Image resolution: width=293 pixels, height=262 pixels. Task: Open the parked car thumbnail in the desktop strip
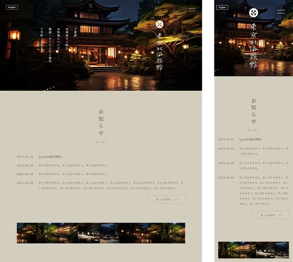(99, 233)
